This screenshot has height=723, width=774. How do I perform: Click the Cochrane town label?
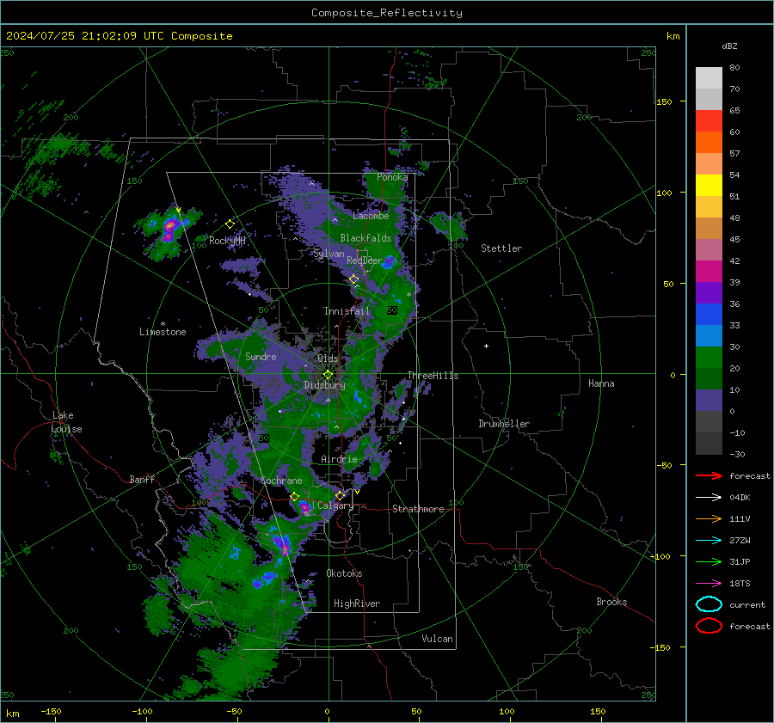[281, 481]
